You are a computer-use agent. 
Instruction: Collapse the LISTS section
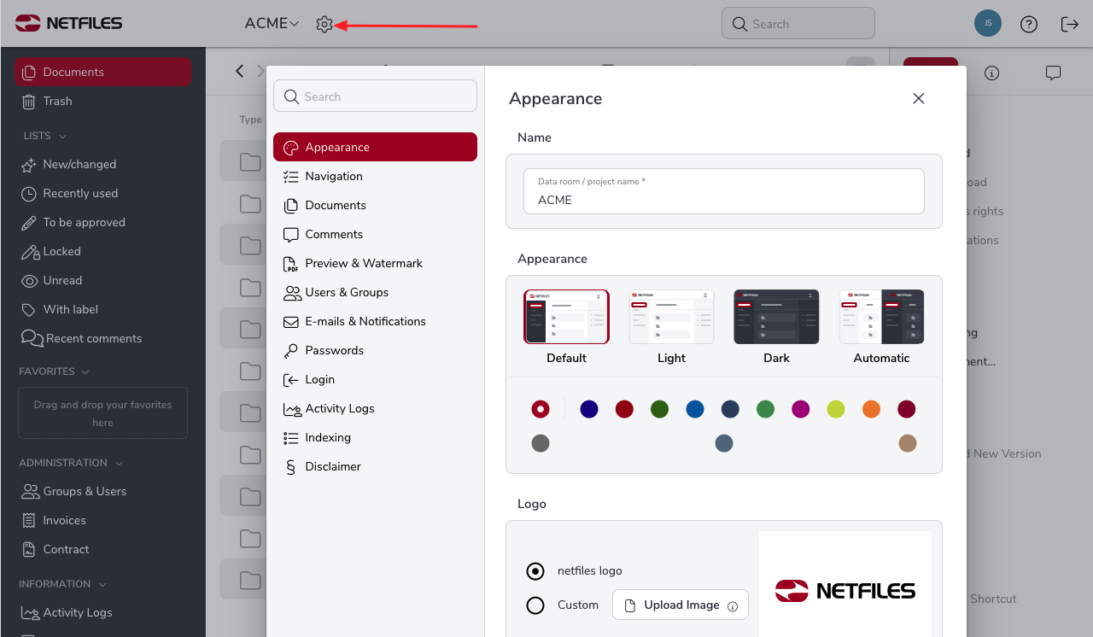(44, 136)
